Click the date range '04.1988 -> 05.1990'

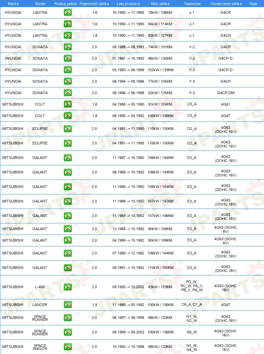(x=128, y=104)
